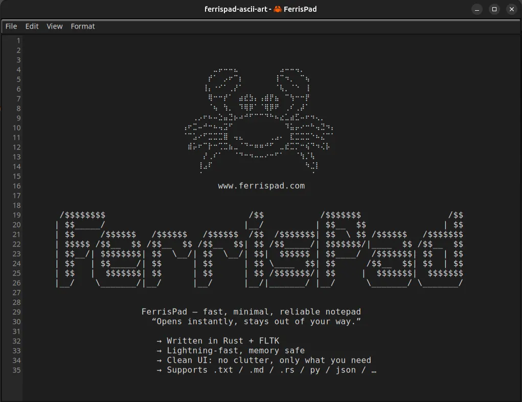Viewport: 522px width, 402px height.
Task: Open the Edit menu
Action: 32,26
